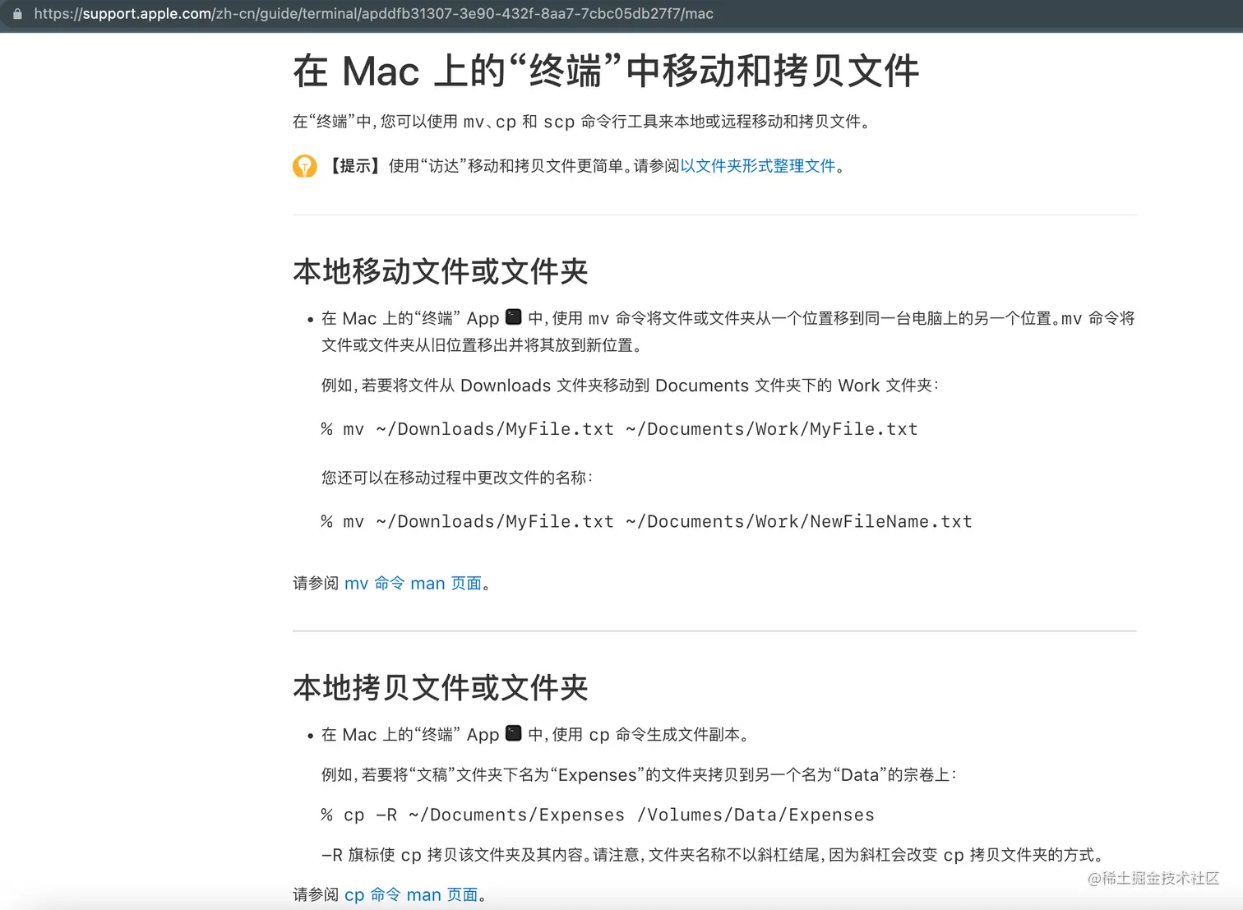Click the example sentence about Expenses 文件夹

pos(639,774)
